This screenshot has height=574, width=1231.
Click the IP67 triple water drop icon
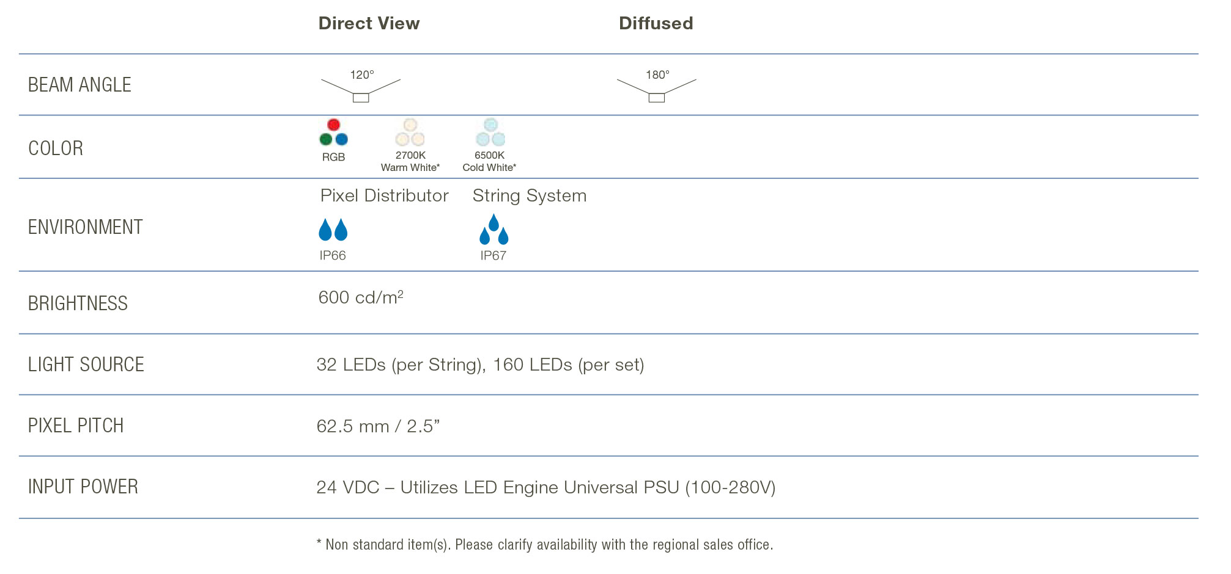pyautogui.click(x=494, y=229)
